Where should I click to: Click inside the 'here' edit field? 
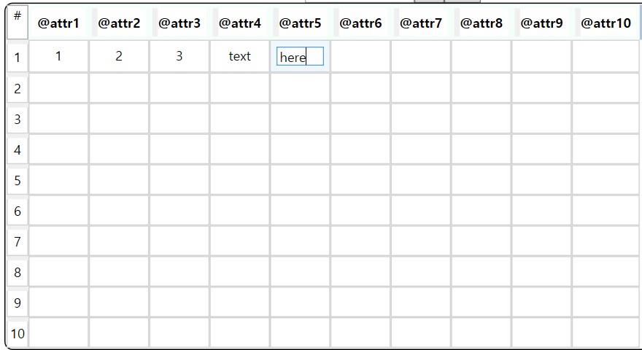coord(300,56)
